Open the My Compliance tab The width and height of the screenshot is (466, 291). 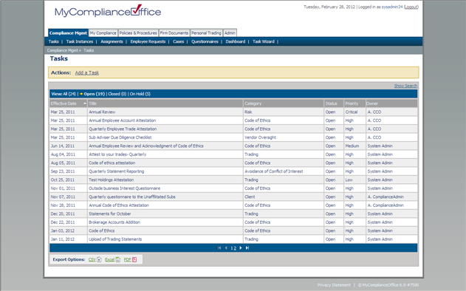(x=103, y=33)
